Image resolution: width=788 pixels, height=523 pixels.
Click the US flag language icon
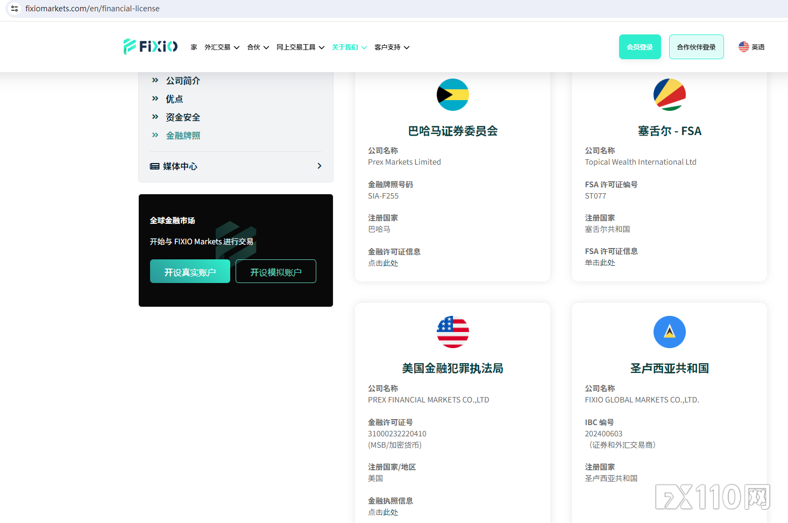pos(743,47)
